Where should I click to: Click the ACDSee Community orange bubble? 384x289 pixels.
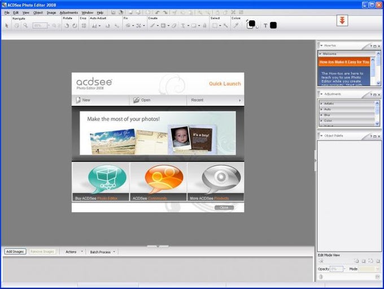(164, 178)
